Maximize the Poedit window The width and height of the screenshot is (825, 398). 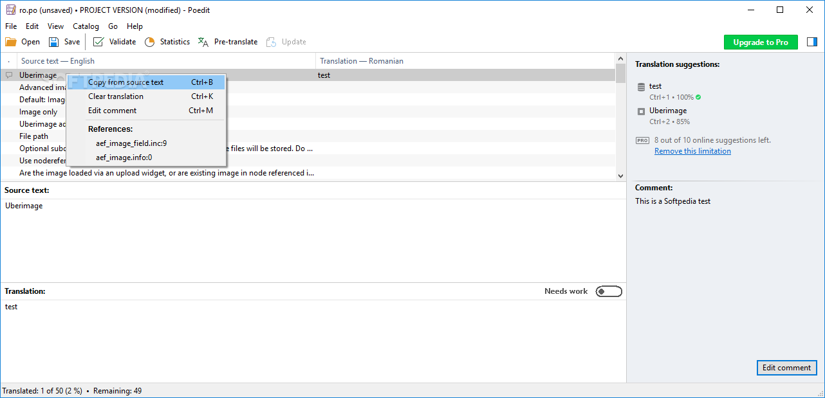coord(780,10)
